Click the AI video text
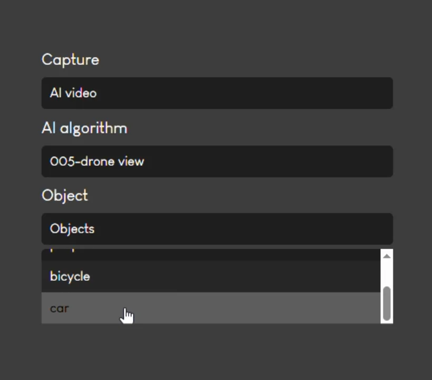The width and height of the screenshot is (432, 380). [73, 93]
